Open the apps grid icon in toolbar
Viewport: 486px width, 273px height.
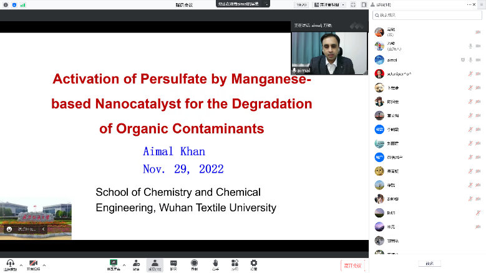coord(235,263)
